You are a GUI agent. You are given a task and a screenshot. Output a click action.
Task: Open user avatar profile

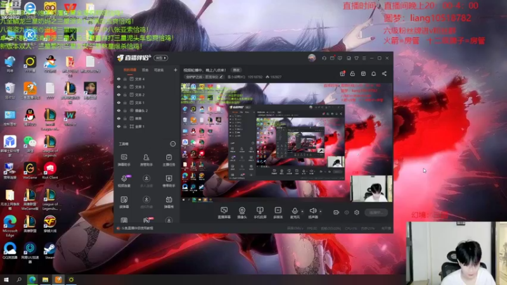(312, 58)
